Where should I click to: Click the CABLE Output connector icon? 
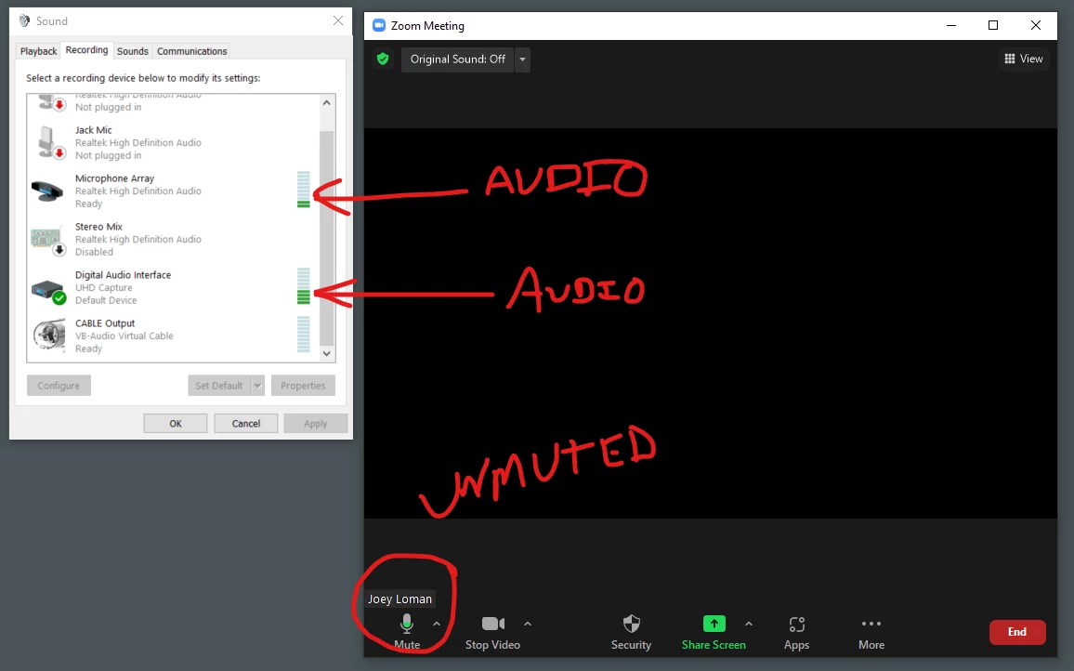click(49, 335)
